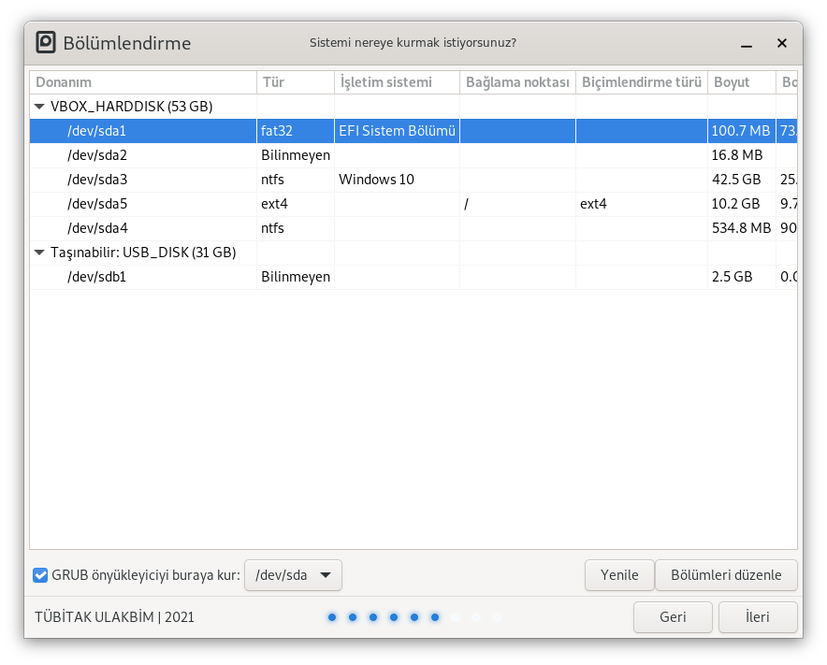Viewport: 827px width, 665px height.
Task: Select the /dev/sda5 partition row
Action: 413,204
